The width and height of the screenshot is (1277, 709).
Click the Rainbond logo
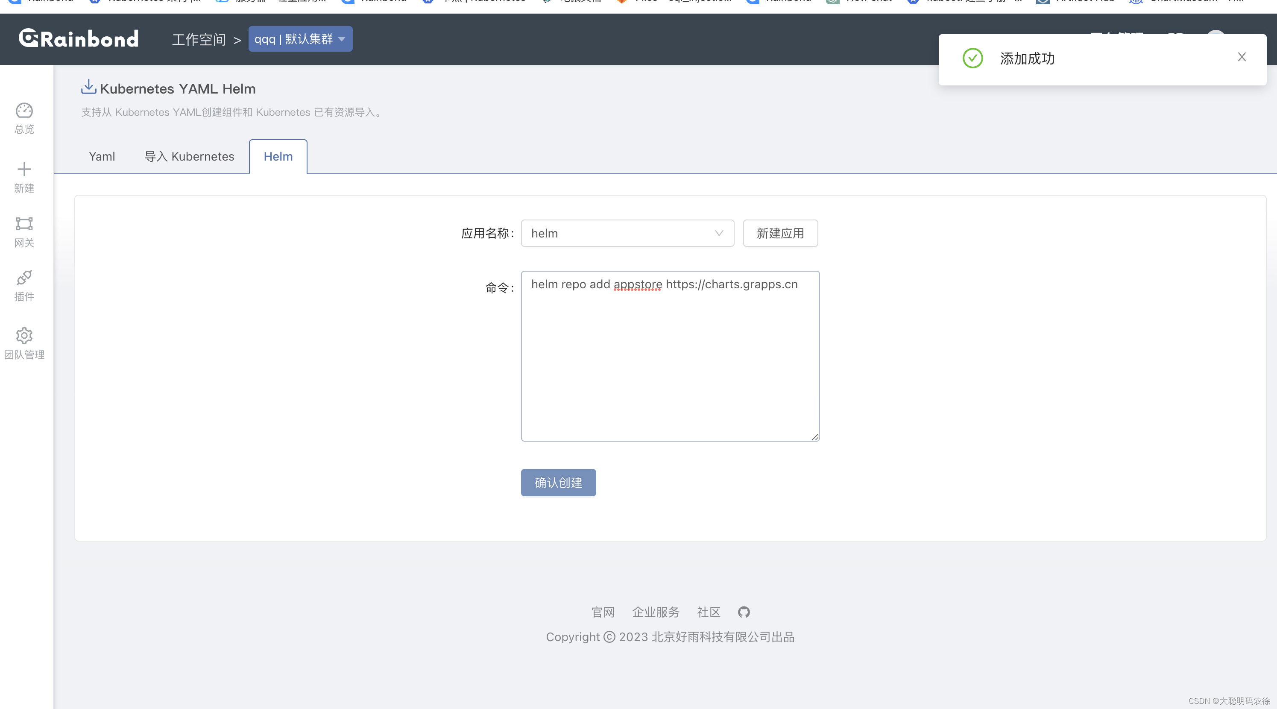click(79, 39)
